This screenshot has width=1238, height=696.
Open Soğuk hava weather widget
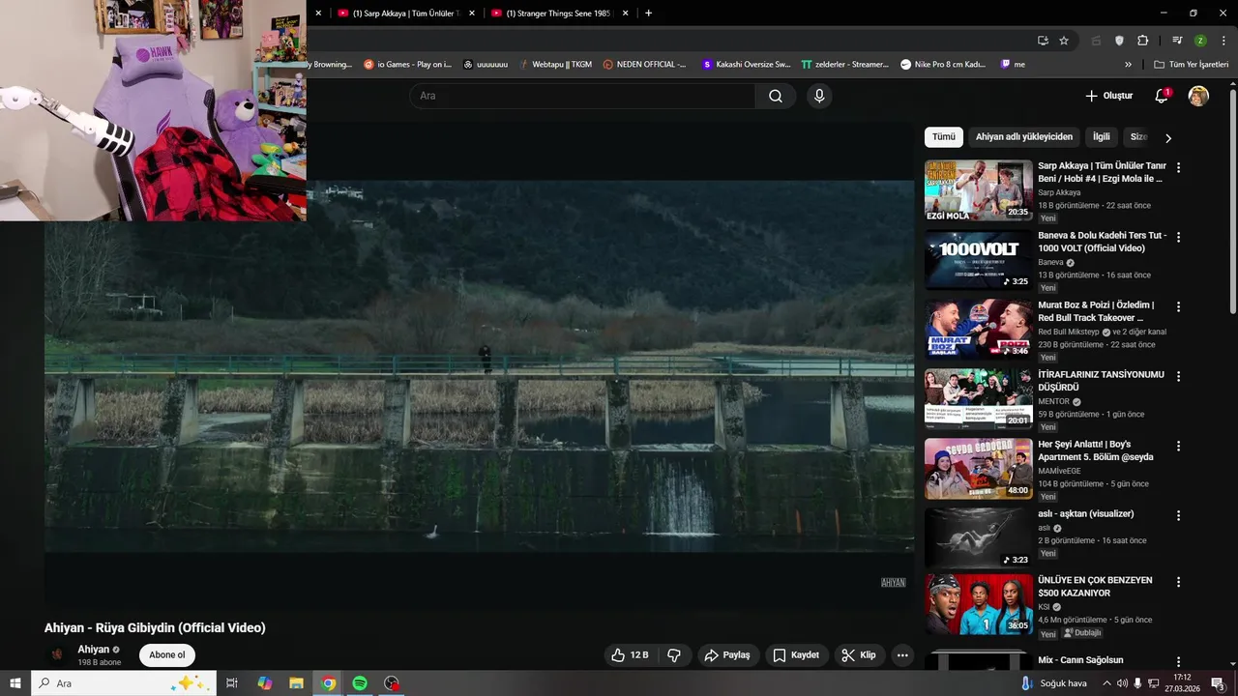tap(1053, 683)
